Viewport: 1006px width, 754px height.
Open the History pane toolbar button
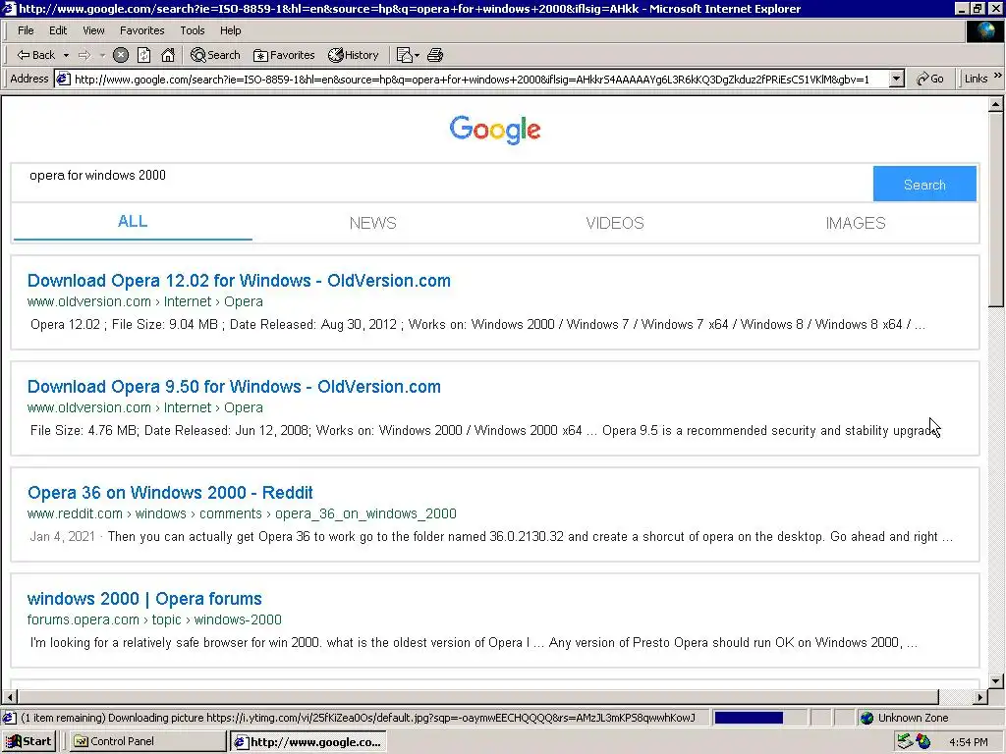point(354,55)
